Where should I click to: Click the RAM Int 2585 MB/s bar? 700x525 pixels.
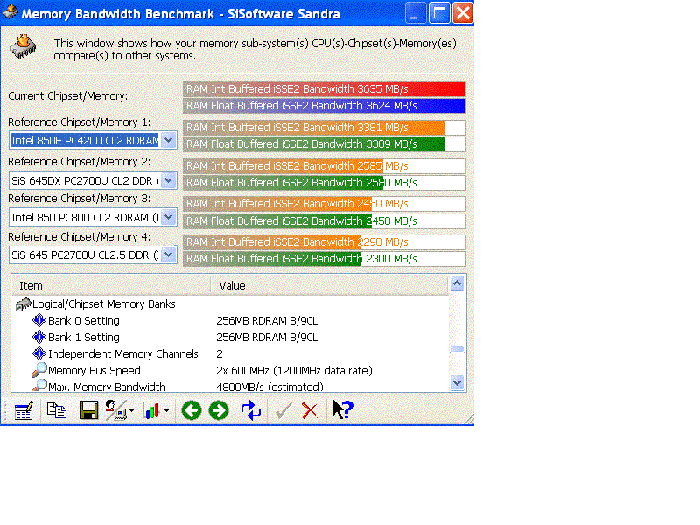pos(324,166)
